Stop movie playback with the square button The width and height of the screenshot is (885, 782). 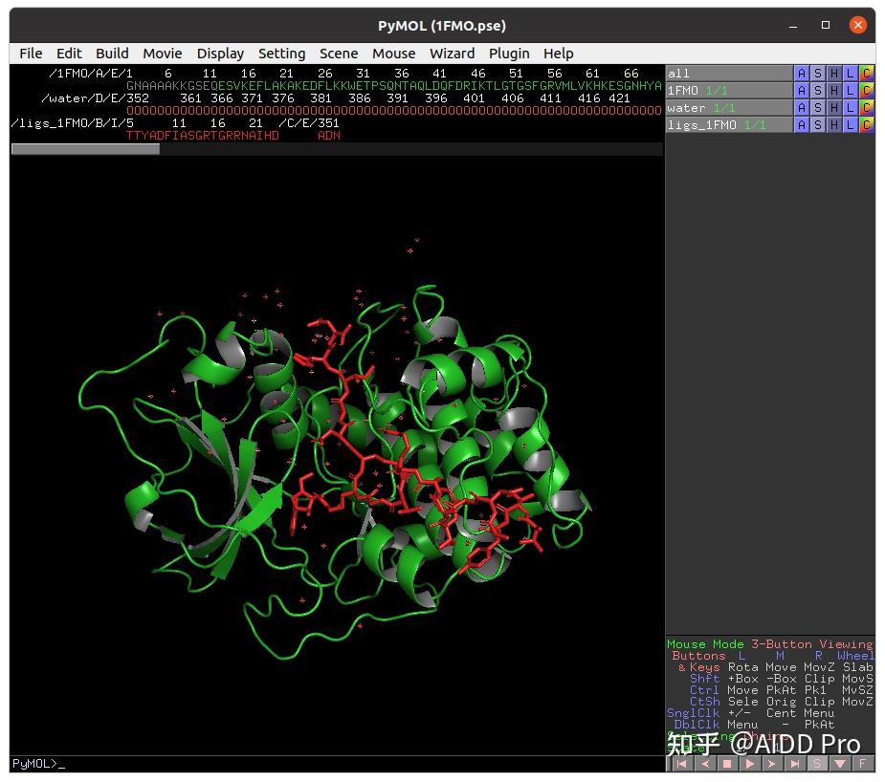pos(726,764)
